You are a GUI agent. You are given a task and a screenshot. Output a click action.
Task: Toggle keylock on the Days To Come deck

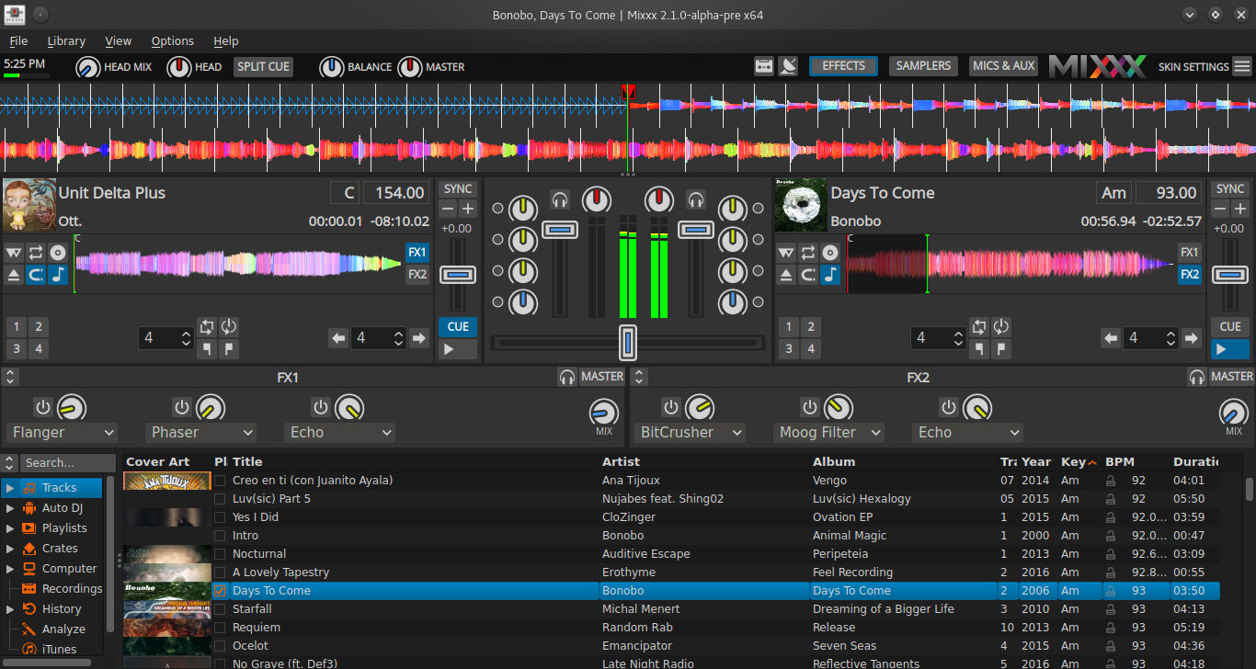tap(830, 274)
